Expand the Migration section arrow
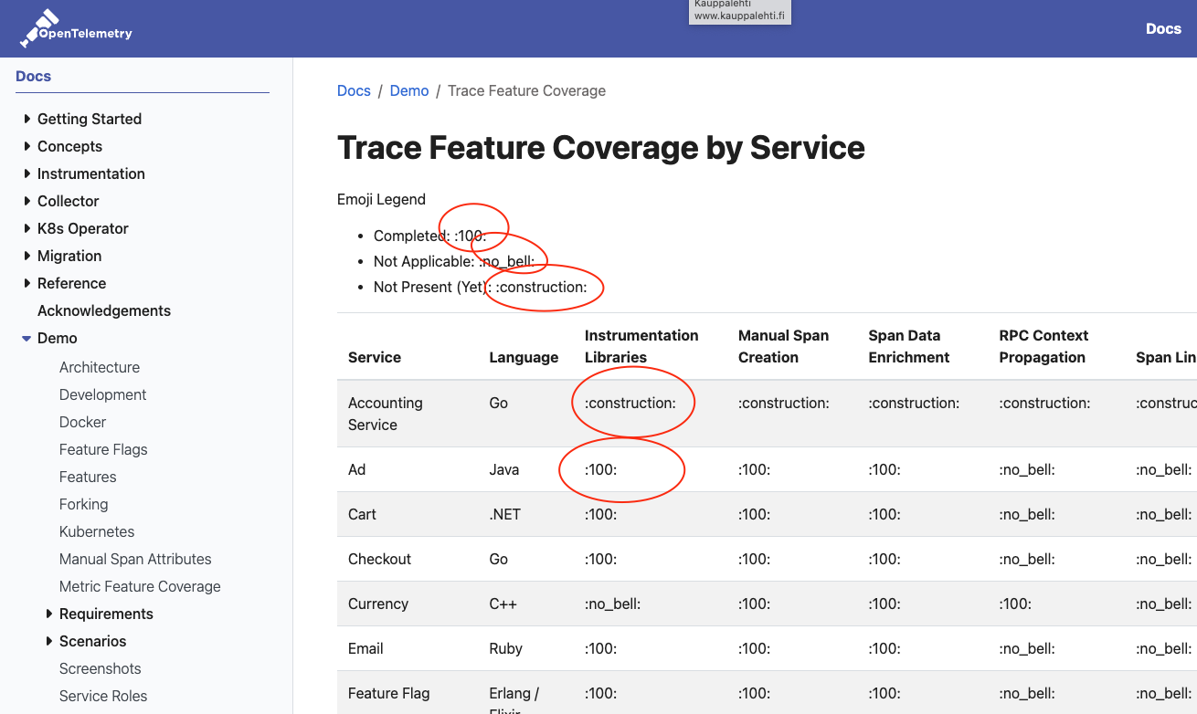 [27, 256]
